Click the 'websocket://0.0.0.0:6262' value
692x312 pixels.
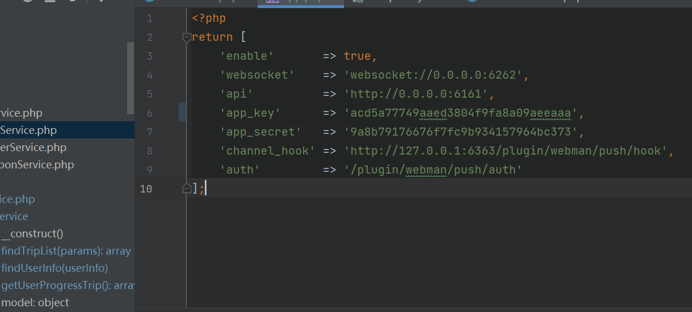point(433,75)
